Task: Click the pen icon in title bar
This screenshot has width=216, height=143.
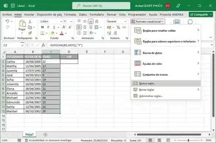Action: 178,6
